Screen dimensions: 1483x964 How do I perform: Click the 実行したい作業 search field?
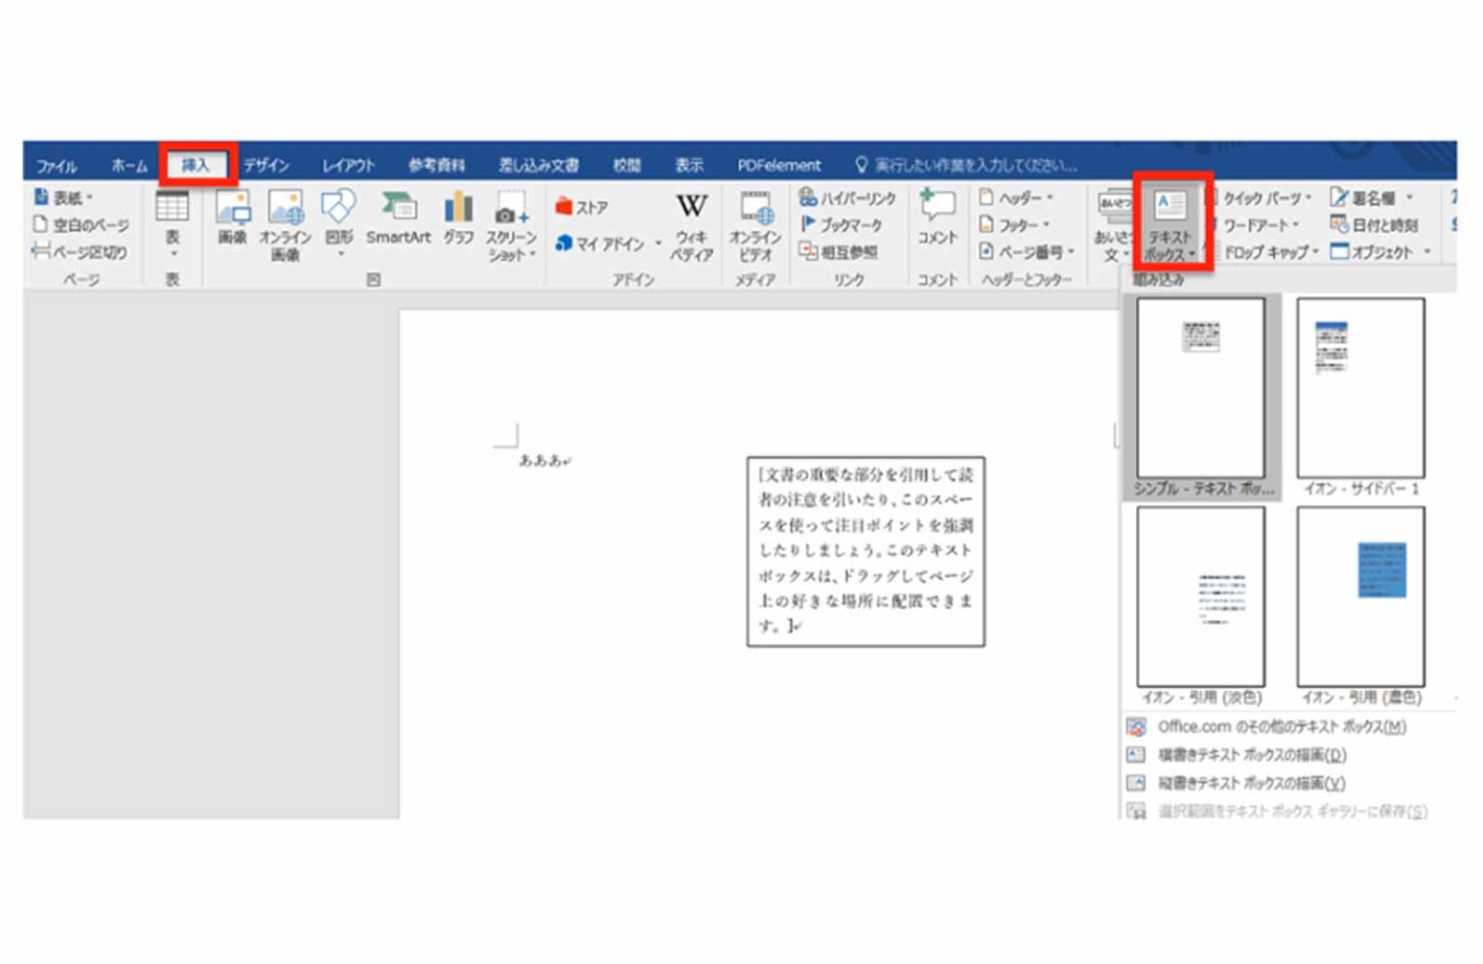pyautogui.click(x=967, y=165)
